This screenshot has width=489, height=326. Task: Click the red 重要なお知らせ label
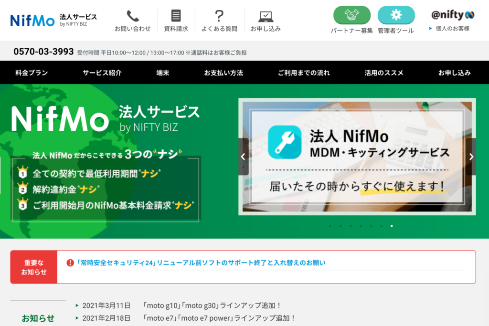click(x=34, y=267)
